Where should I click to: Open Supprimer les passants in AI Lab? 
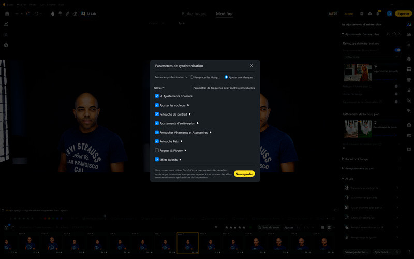[x=372, y=198]
